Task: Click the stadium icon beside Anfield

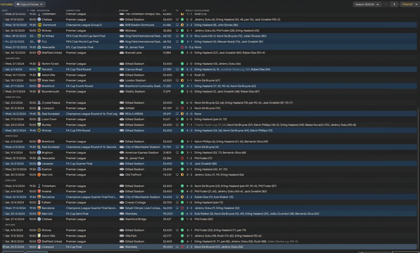Action: (x=121, y=108)
